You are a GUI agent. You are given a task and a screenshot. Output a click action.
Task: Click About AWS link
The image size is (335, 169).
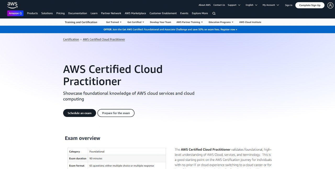(204, 5)
